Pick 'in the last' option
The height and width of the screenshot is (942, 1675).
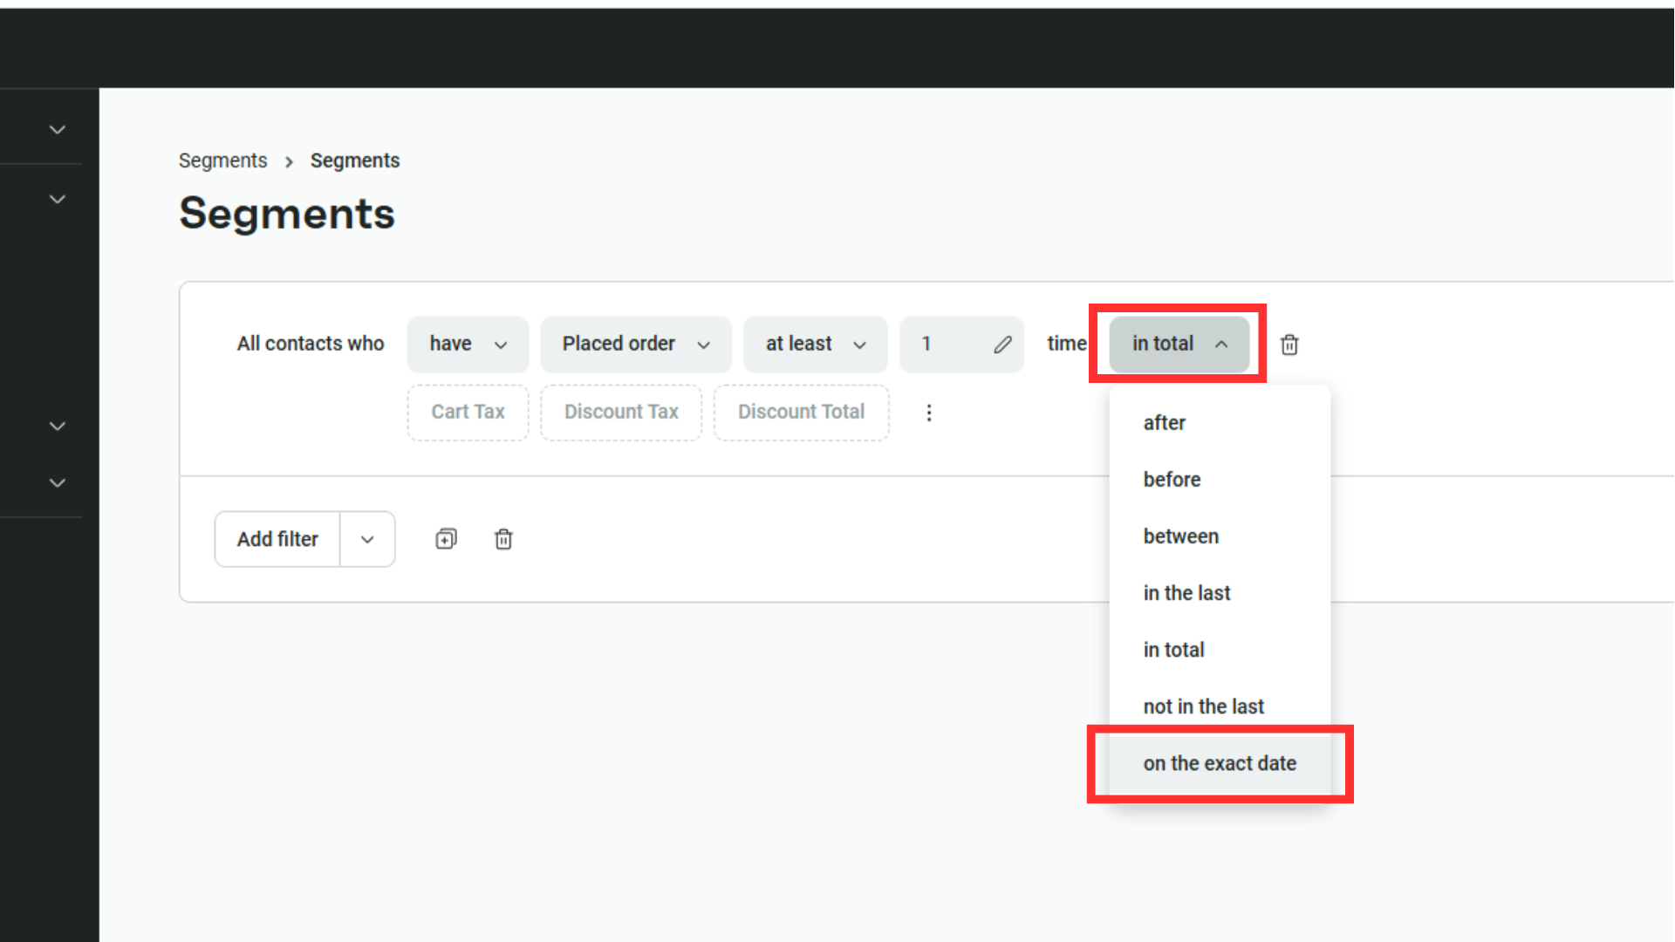coord(1186,593)
